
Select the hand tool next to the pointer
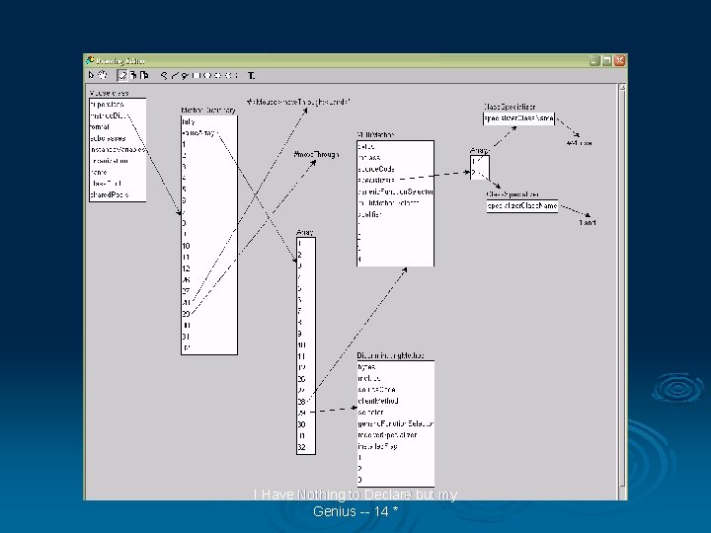(103, 75)
